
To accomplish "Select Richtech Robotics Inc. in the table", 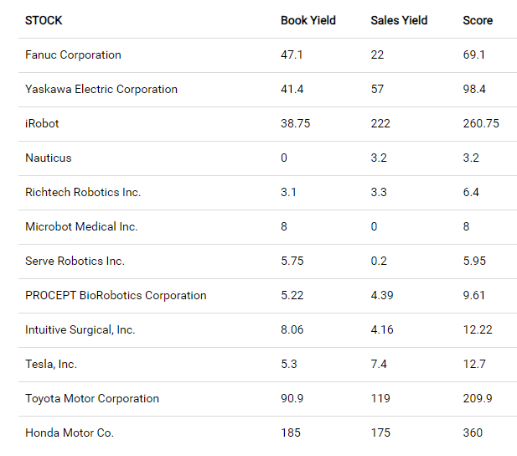I will (x=83, y=192).
